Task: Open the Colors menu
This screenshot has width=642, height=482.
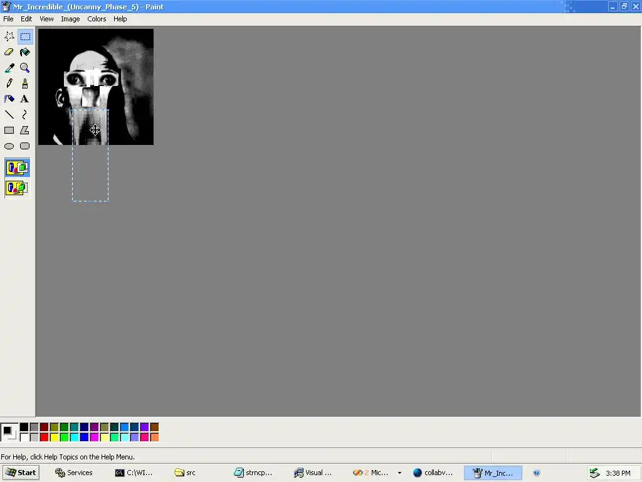Action: pyautogui.click(x=97, y=19)
